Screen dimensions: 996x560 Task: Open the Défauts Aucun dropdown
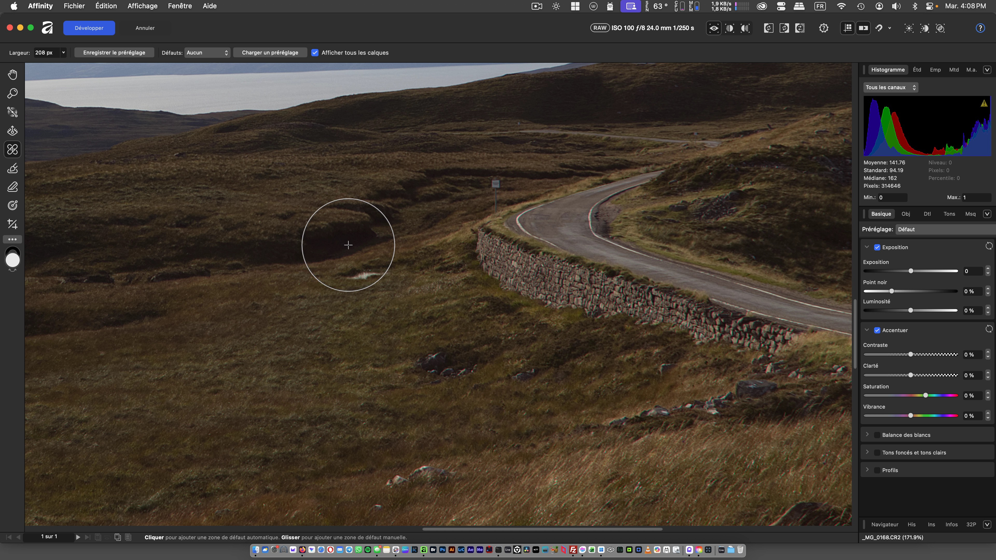(207, 53)
